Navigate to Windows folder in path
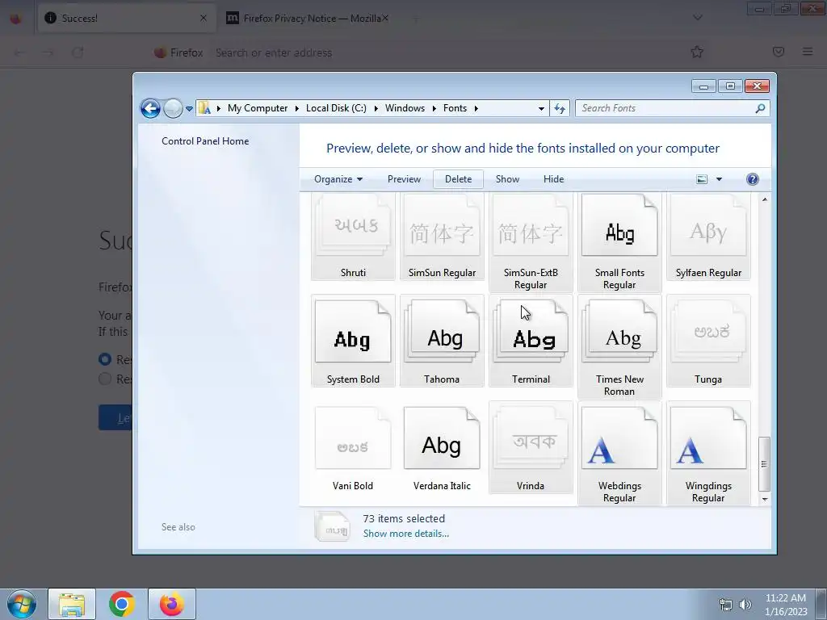Screen dimensions: 827x620 tap(405, 108)
